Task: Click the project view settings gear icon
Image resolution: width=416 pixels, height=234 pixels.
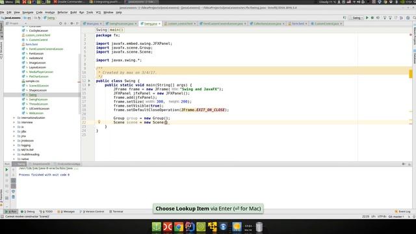Action: pyautogui.click(x=71, y=23)
